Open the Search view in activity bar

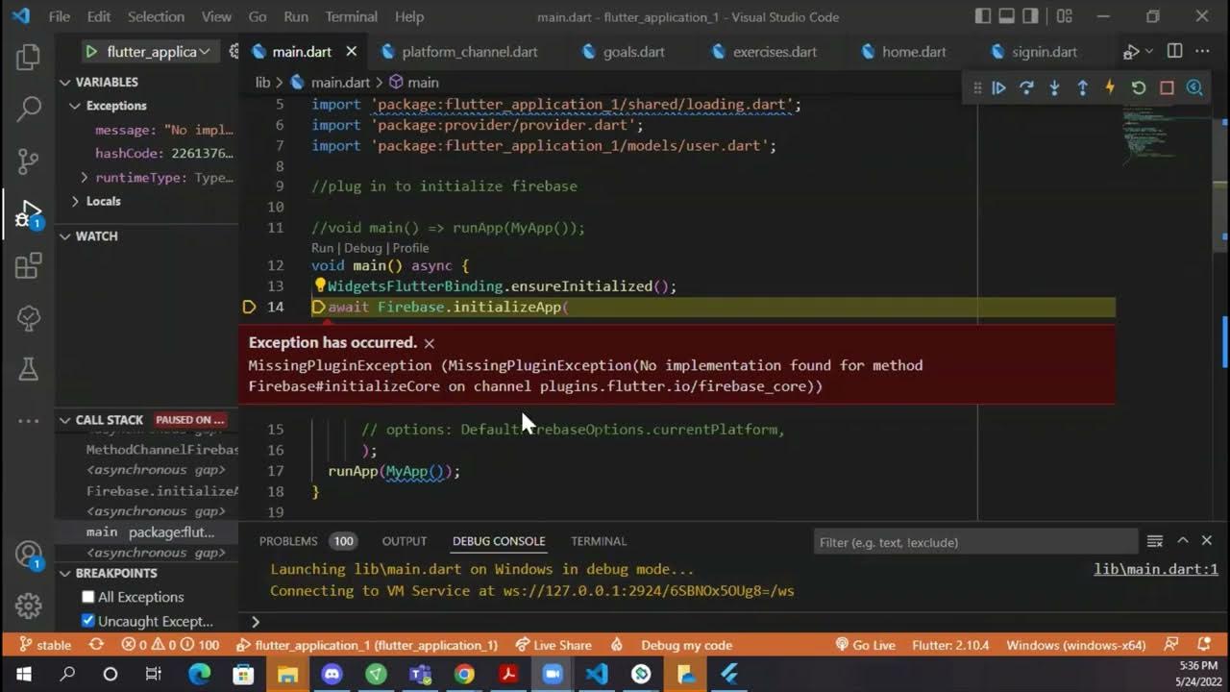coord(28,109)
